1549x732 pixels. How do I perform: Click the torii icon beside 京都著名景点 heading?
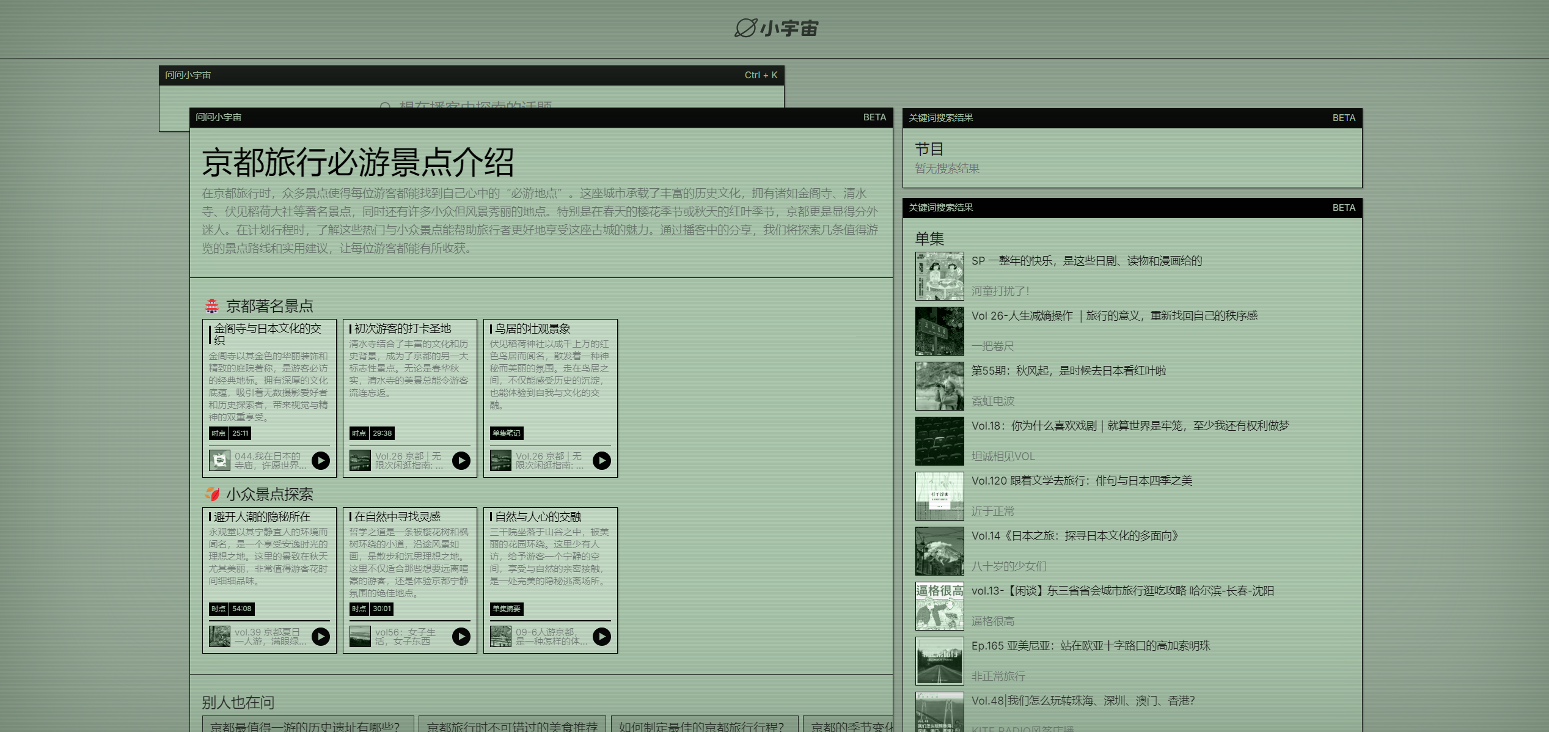point(211,306)
